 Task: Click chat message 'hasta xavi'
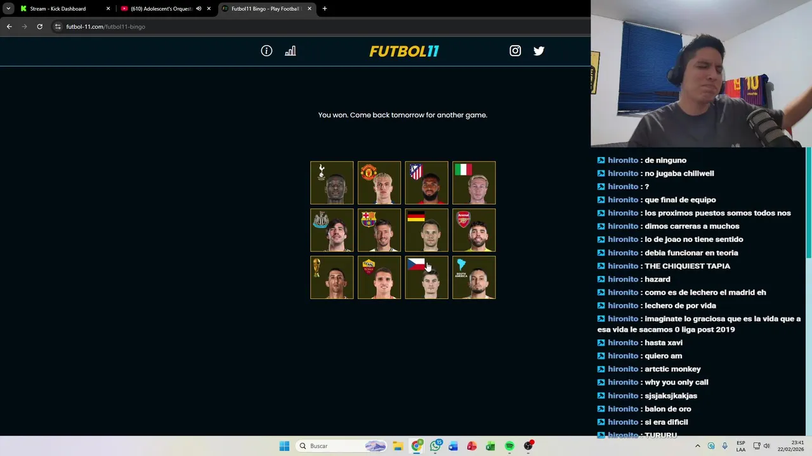click(664, 343)
